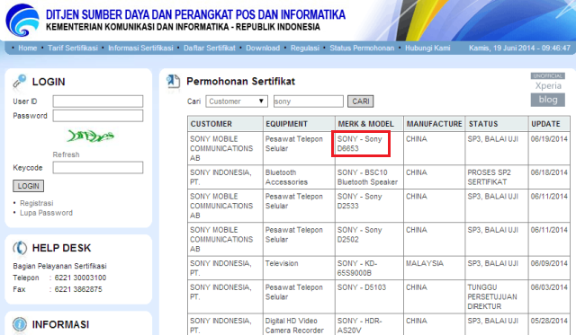Open the Regulasi menu item
Viewport: 576px width, 335px height.
point(305,48)
